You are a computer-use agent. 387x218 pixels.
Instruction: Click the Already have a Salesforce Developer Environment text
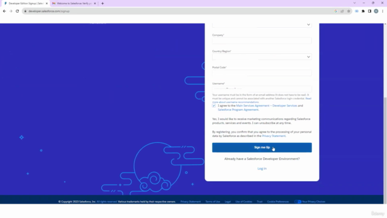(x=262, y=159)
